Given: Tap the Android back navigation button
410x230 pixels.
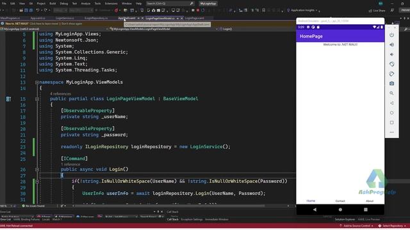Looking at the screenshot, I should [x=315, y=210].
